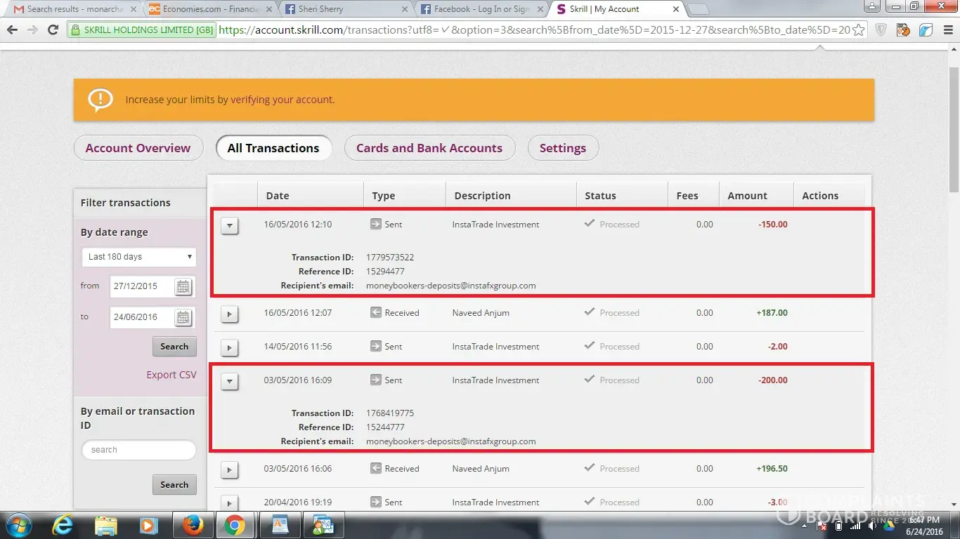Click the Chrome reload page icon

[x=53, y=30]
